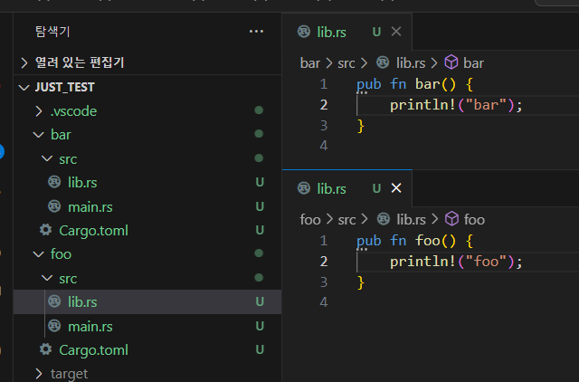The width and height of the screenshot is (579, 382).
Task: Expand the target folder
Action: 69,373
